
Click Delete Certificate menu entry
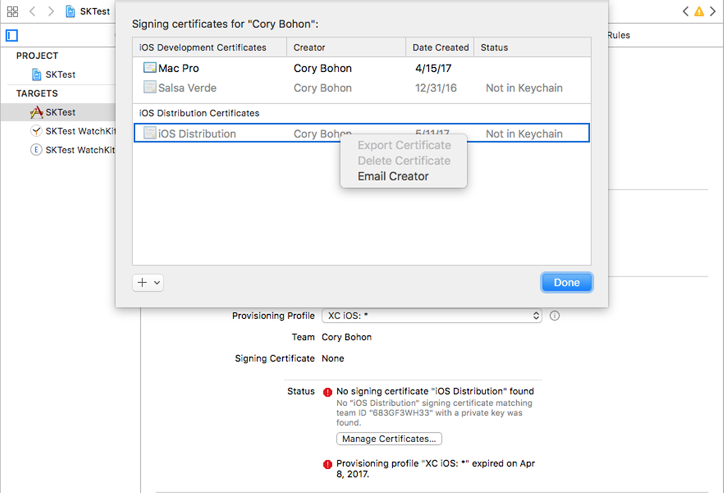coord(404,161)
